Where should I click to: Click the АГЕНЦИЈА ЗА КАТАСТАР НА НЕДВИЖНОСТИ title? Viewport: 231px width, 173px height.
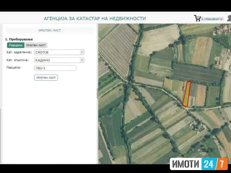[95, 19]
